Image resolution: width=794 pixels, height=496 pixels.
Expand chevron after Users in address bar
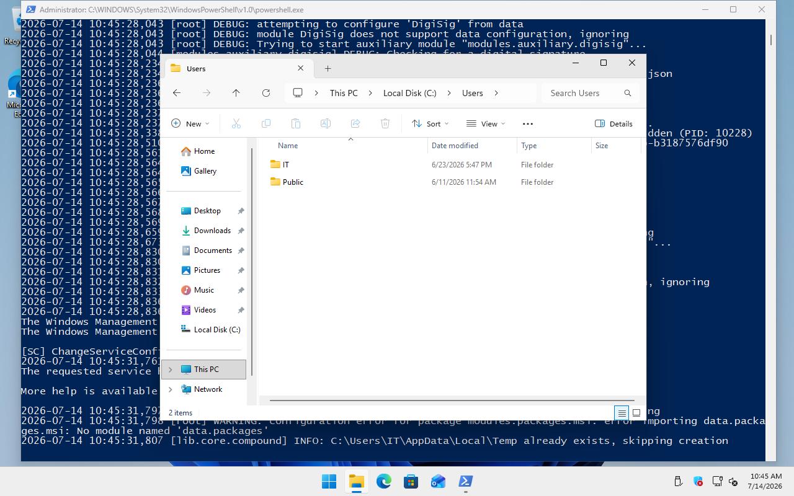[496, 93]
